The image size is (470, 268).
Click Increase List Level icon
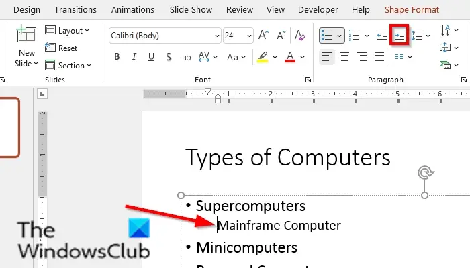[399, 36]
